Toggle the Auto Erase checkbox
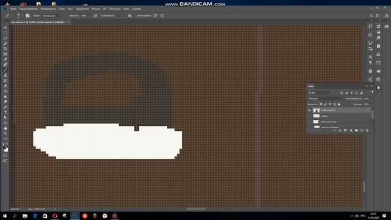 pyautogui.click(x=135, y=16)
